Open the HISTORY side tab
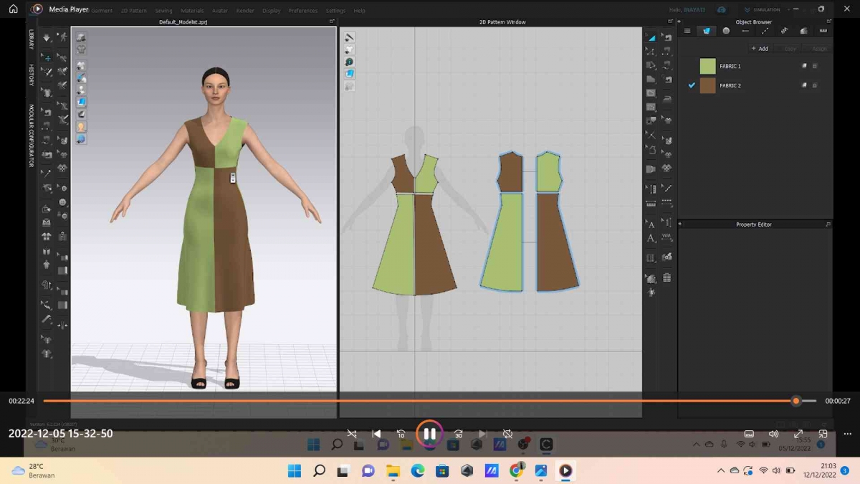The width and height of the screenshot is (860, 484). pyautogui.click(x=32, y=75)
